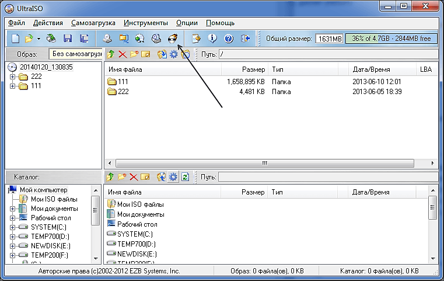Open an image file with folder icon
This screenshot has width=444, height=281.
pos(29,39)
